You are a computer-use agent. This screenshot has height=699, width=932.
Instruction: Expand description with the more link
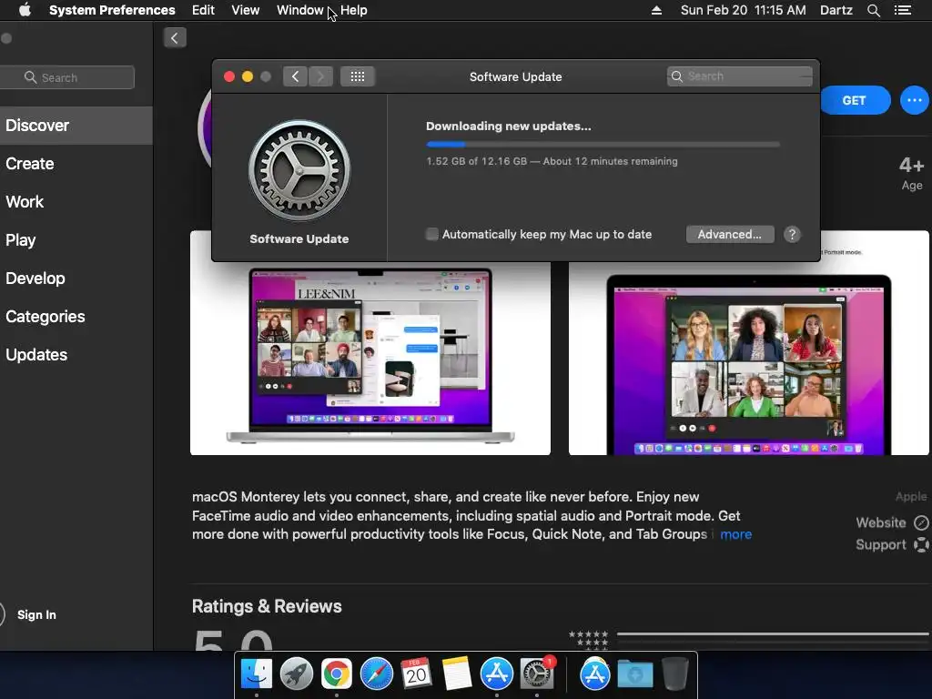[735, 534]
